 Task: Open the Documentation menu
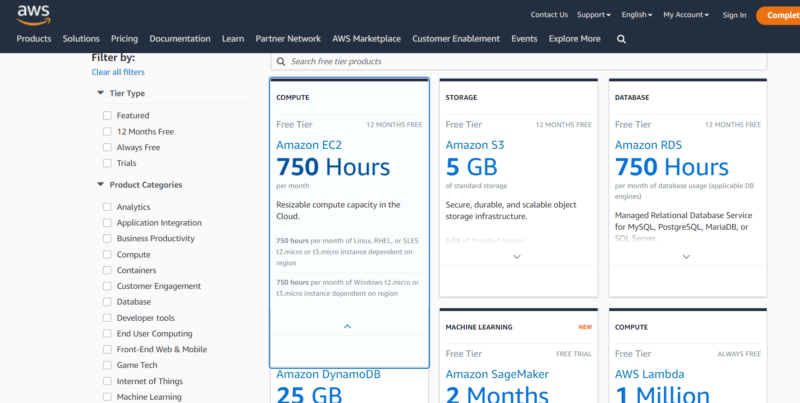pos(180,39)
